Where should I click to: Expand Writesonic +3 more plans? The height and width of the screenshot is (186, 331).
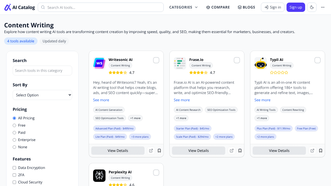(140, 137)
